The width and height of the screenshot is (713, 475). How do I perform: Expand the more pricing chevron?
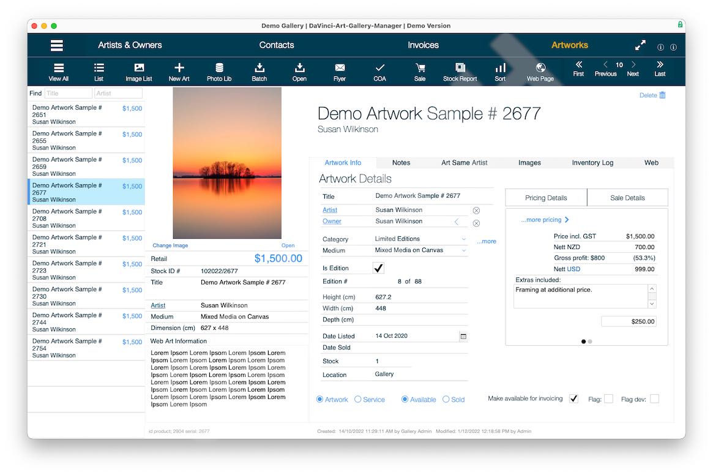567,220
